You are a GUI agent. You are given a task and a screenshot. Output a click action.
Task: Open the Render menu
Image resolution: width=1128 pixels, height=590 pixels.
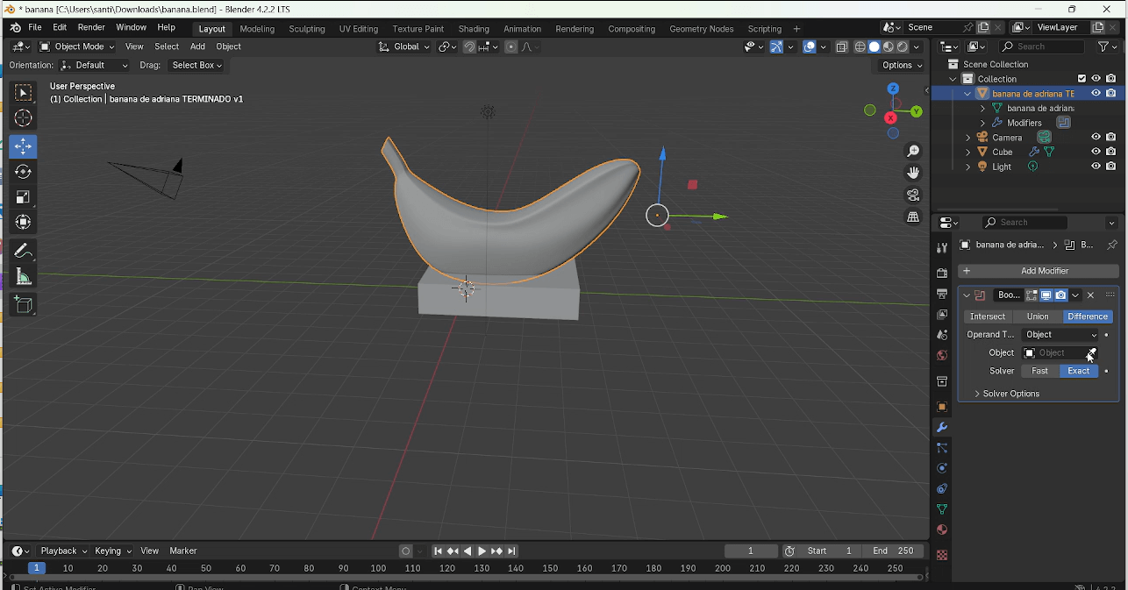[x=91, y=27]
